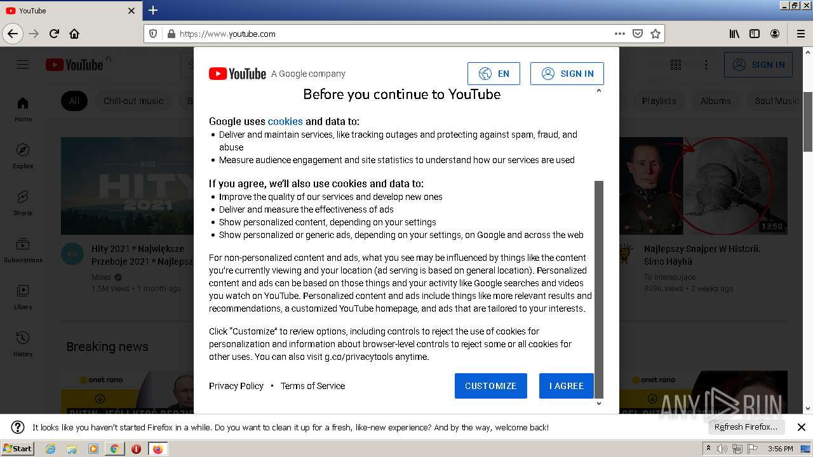Open Subscriptions in YouTube sidebar
This screenshot has width=813, height=457.
tap(23, 249)
